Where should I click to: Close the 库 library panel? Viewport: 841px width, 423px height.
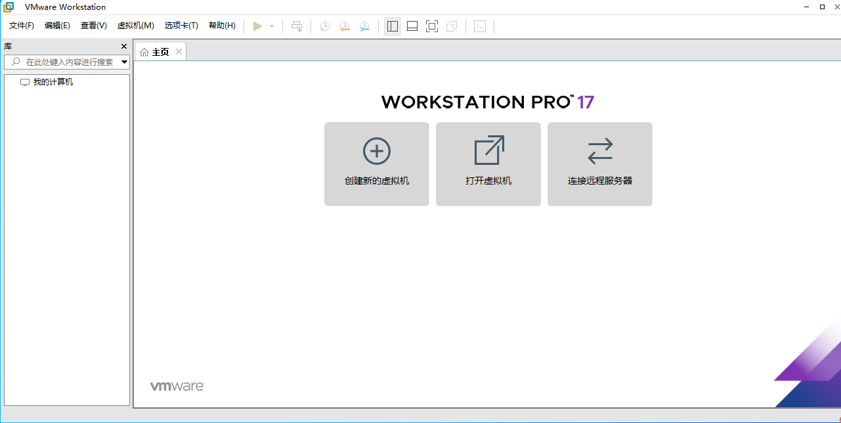coord(124,47)
